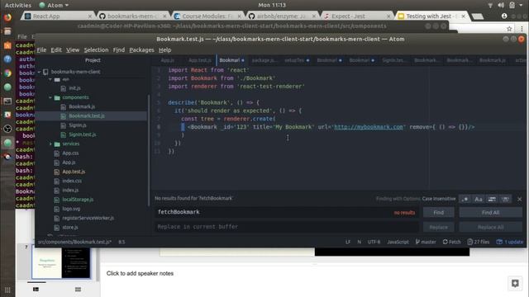
Task: Open App.test.js in the project tree
Action: [x=74, y=172]
